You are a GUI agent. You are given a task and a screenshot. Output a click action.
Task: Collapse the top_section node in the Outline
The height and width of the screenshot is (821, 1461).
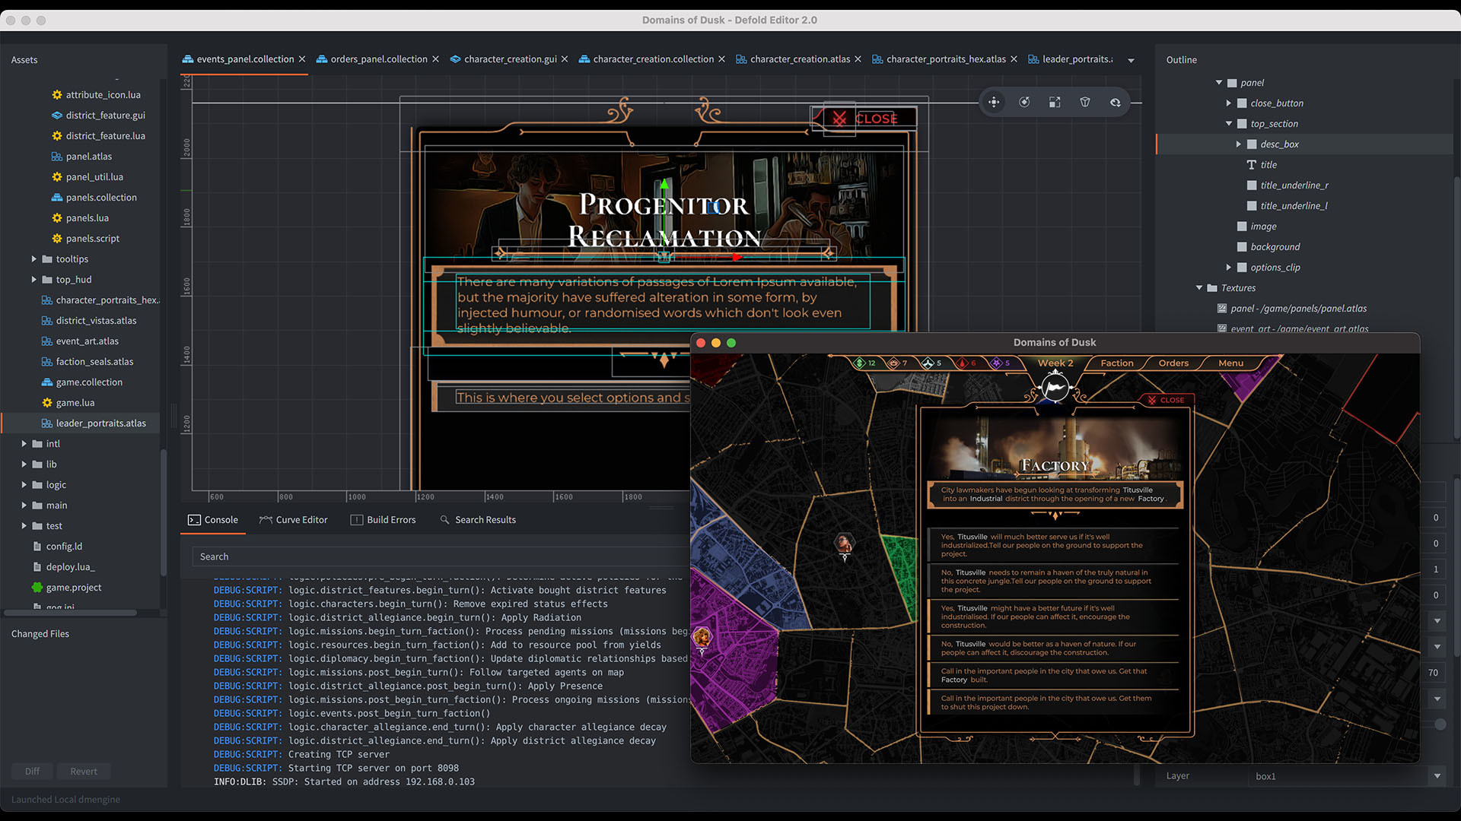[x=1227, y=123]
